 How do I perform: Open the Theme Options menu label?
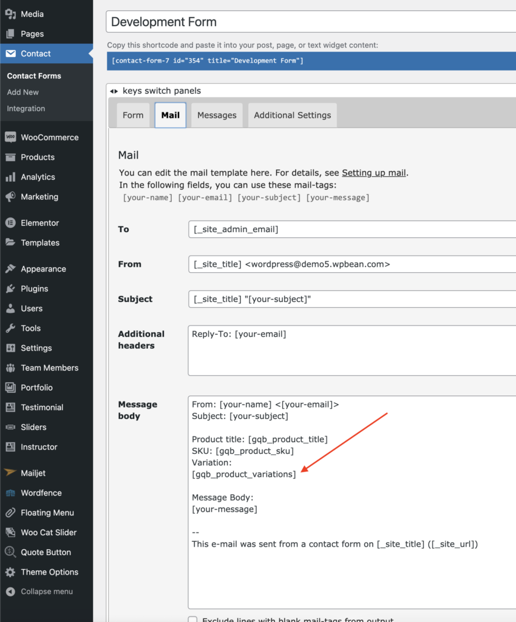[x=50, y=572]
